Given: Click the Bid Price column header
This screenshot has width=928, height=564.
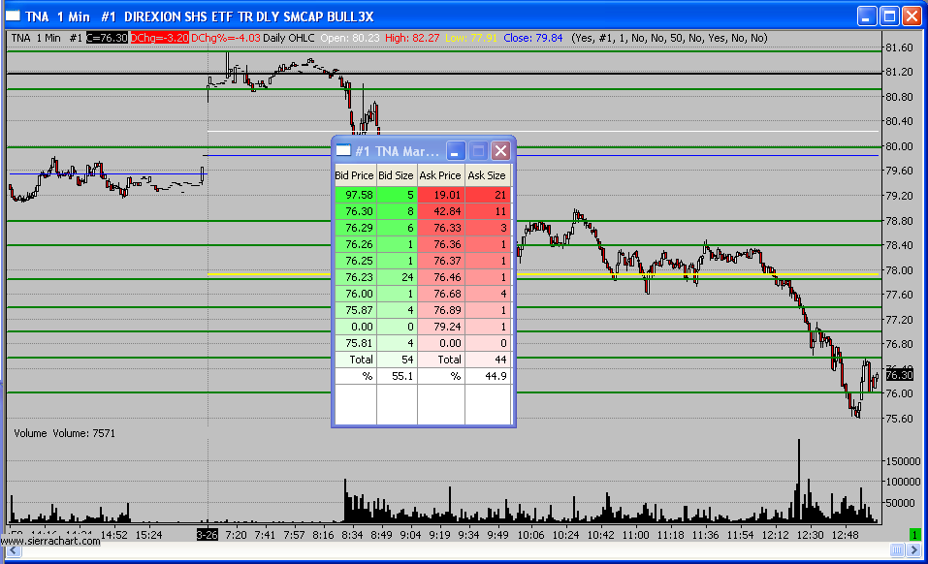Looking at the screenshot, I should [x=355, y=175].
